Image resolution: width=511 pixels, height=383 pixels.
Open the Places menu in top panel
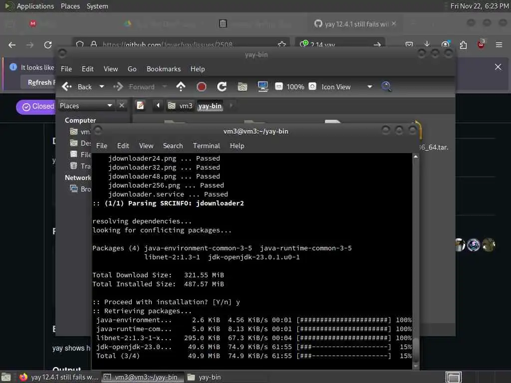click(x=70, y=6)
